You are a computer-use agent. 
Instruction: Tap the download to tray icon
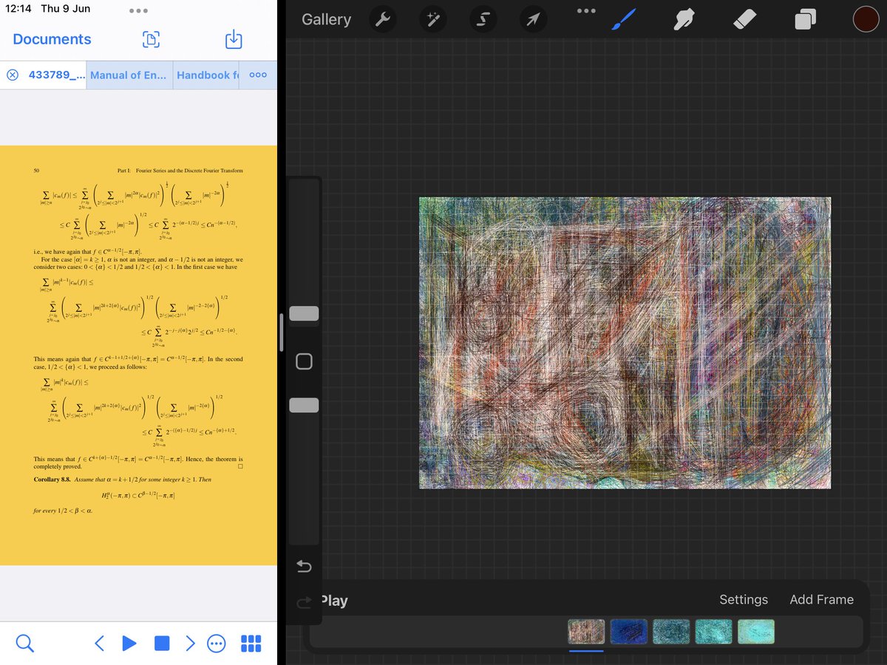[234, 39]
